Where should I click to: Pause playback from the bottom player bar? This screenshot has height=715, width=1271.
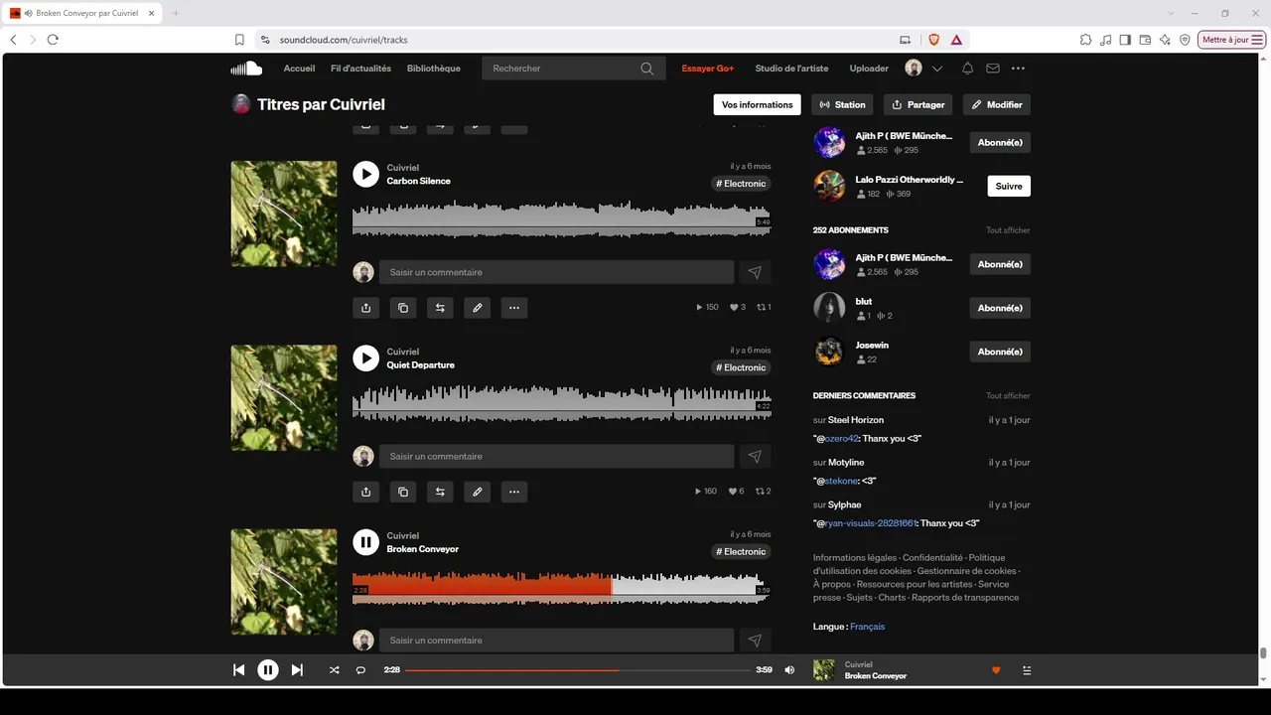[x=268, y=670]
